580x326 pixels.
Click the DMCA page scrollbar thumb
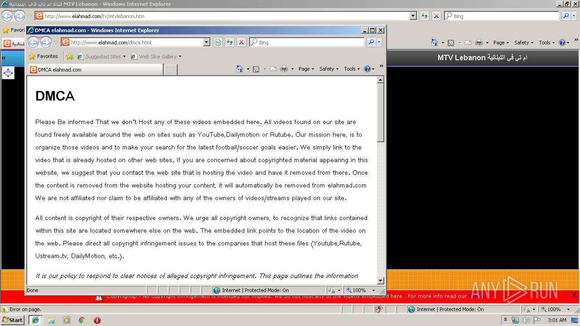coord(380,113)
